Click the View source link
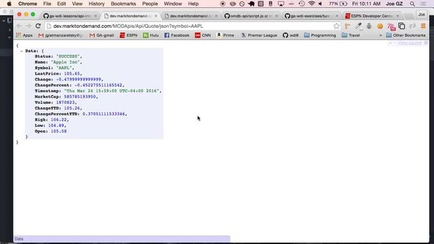The height and width of the screenshot is (244, 434). coord(410,43)
